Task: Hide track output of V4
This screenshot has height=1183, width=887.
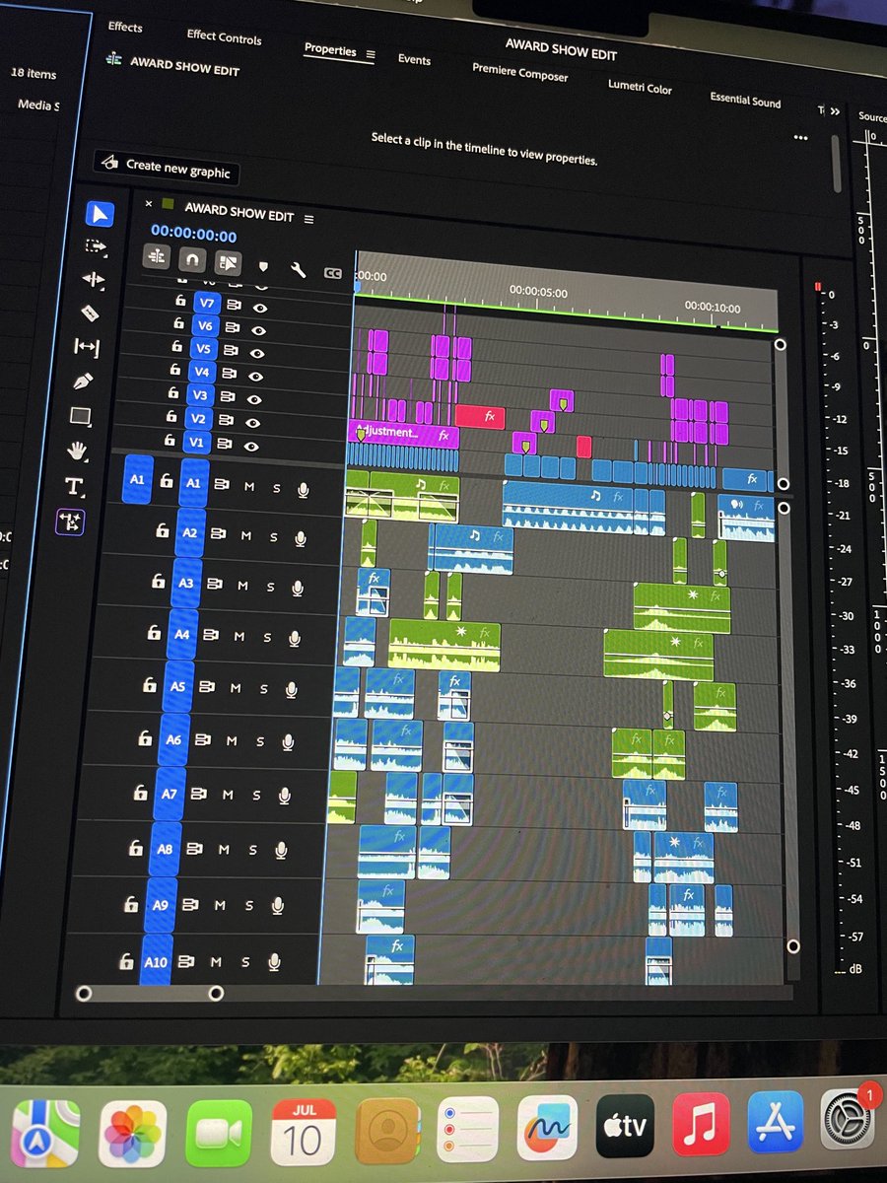Action: click(255, 376)
